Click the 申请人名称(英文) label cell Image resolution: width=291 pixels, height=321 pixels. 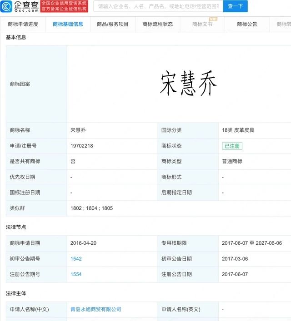coord(188,309)
